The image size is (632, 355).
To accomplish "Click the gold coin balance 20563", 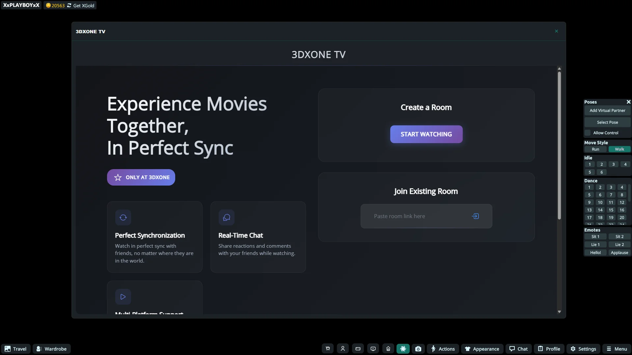I will coord(55,6).
